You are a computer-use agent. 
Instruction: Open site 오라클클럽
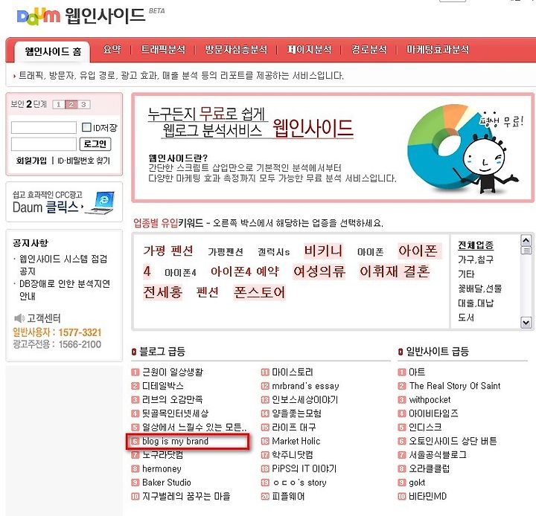point(429,469)
